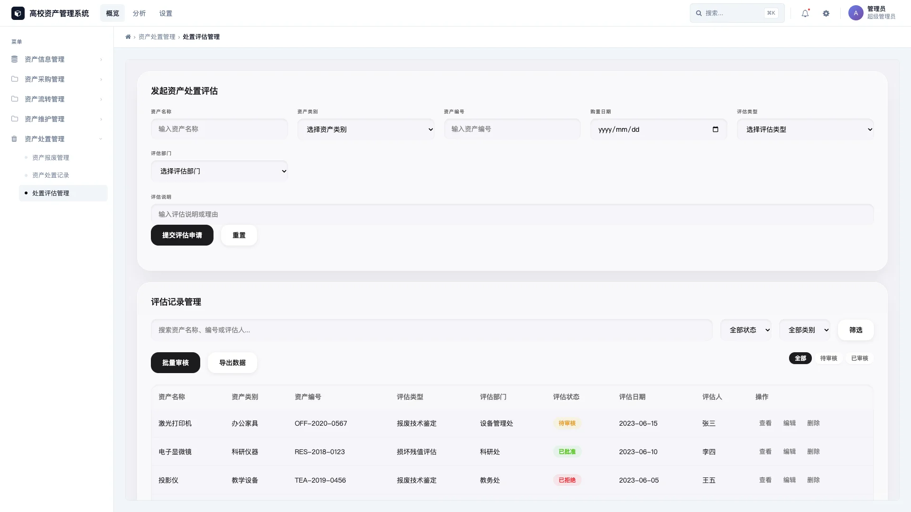
Task: Click the search magnifier icon
Action: (x=698, y=13)
